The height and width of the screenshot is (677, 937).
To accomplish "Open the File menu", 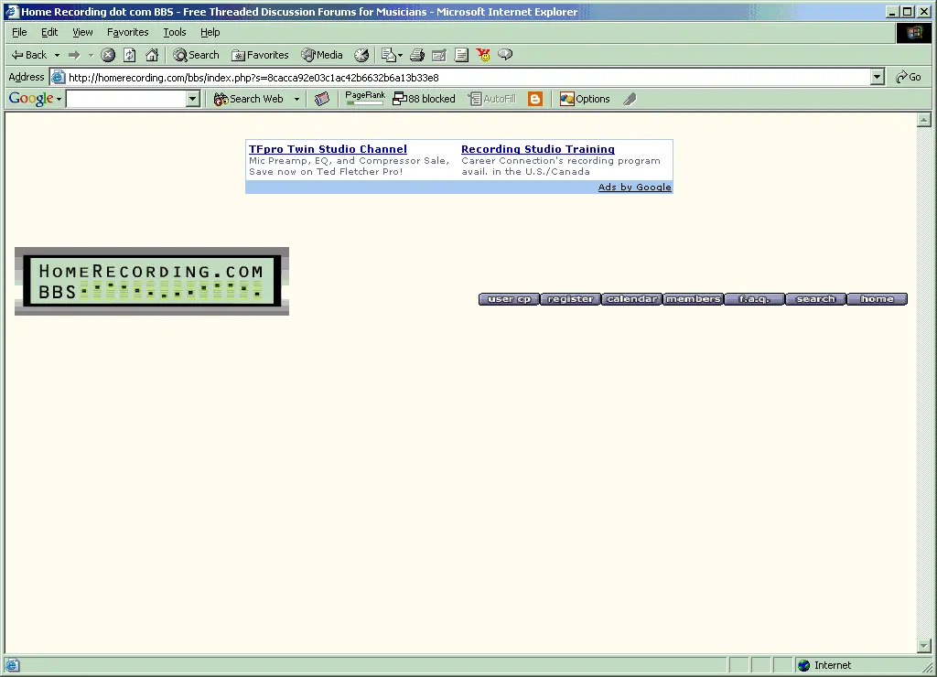I will point(19,32).
